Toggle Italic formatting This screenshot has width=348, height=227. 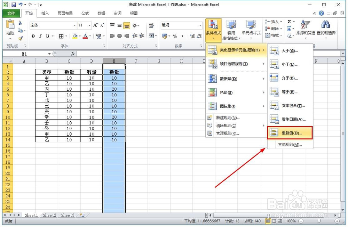[x=40, y=36]
